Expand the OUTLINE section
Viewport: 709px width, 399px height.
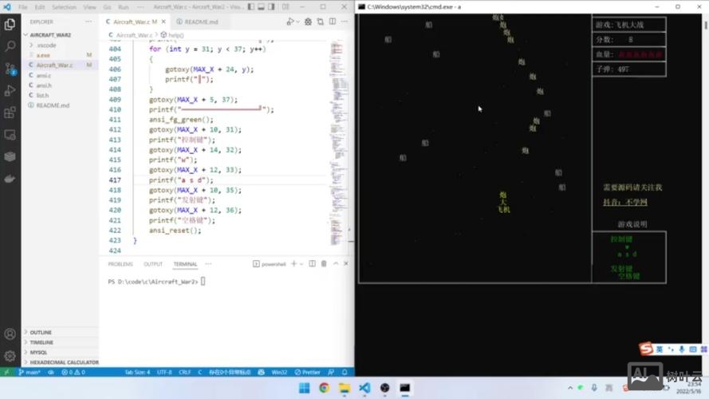41,332
